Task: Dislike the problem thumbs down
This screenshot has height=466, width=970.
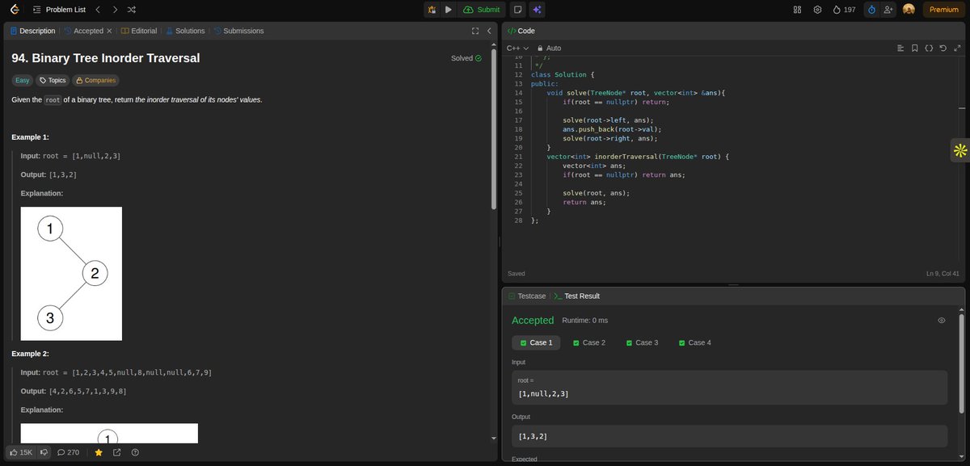Action: pos(44,452)
